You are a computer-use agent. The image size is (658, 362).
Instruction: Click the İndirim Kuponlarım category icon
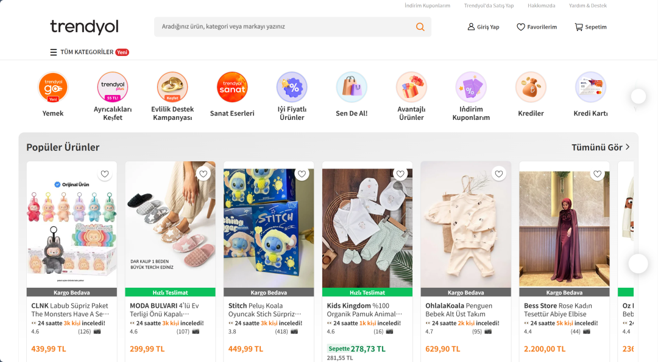[471, 87]
